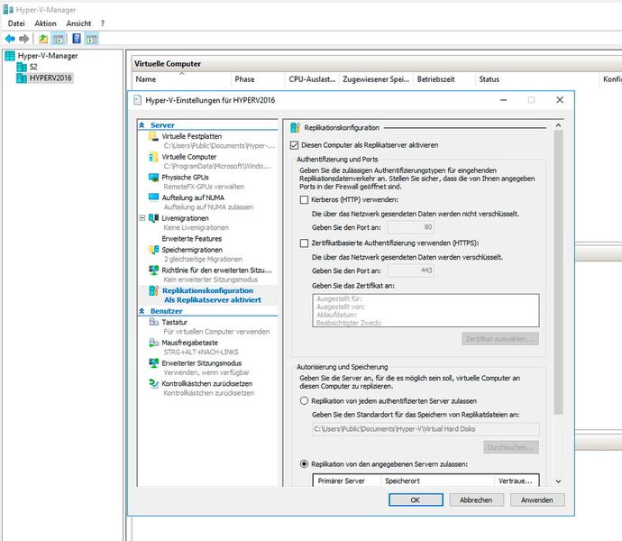622x541 pixels.
Task: Enable Kerberos (HTTP) verwenden checkbox
Action: 305,199
